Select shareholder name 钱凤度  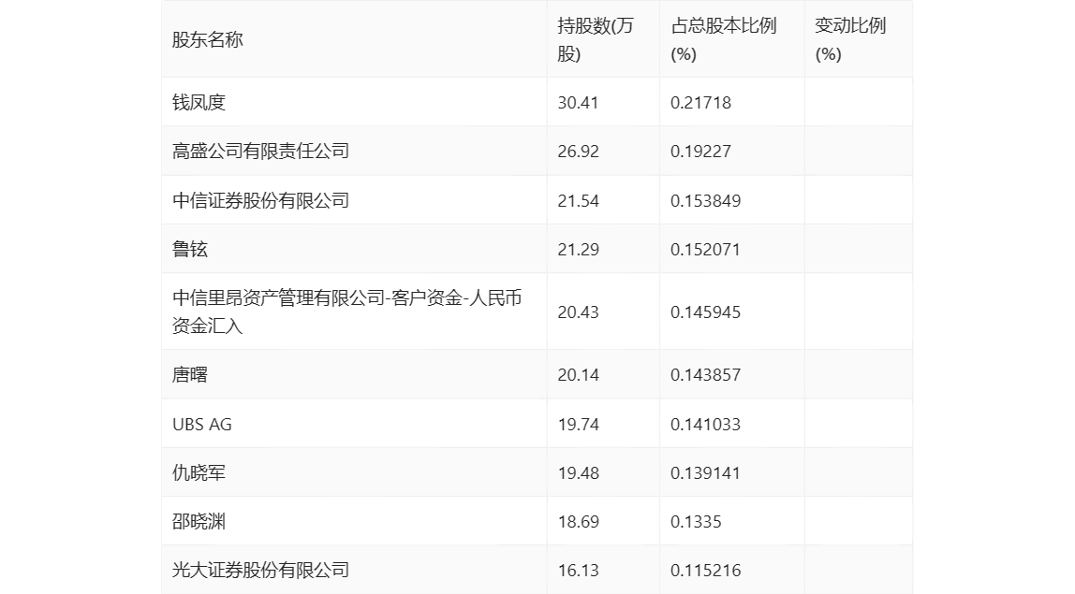coord(199,103)
